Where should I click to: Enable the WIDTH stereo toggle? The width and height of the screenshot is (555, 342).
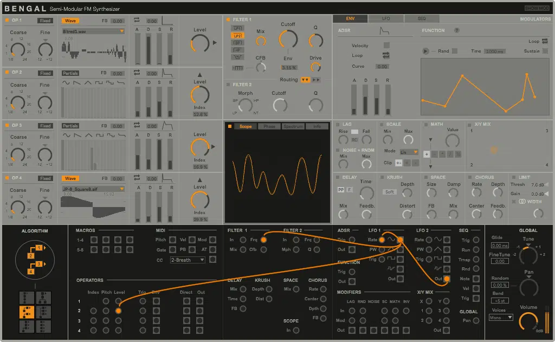(514, 202)
